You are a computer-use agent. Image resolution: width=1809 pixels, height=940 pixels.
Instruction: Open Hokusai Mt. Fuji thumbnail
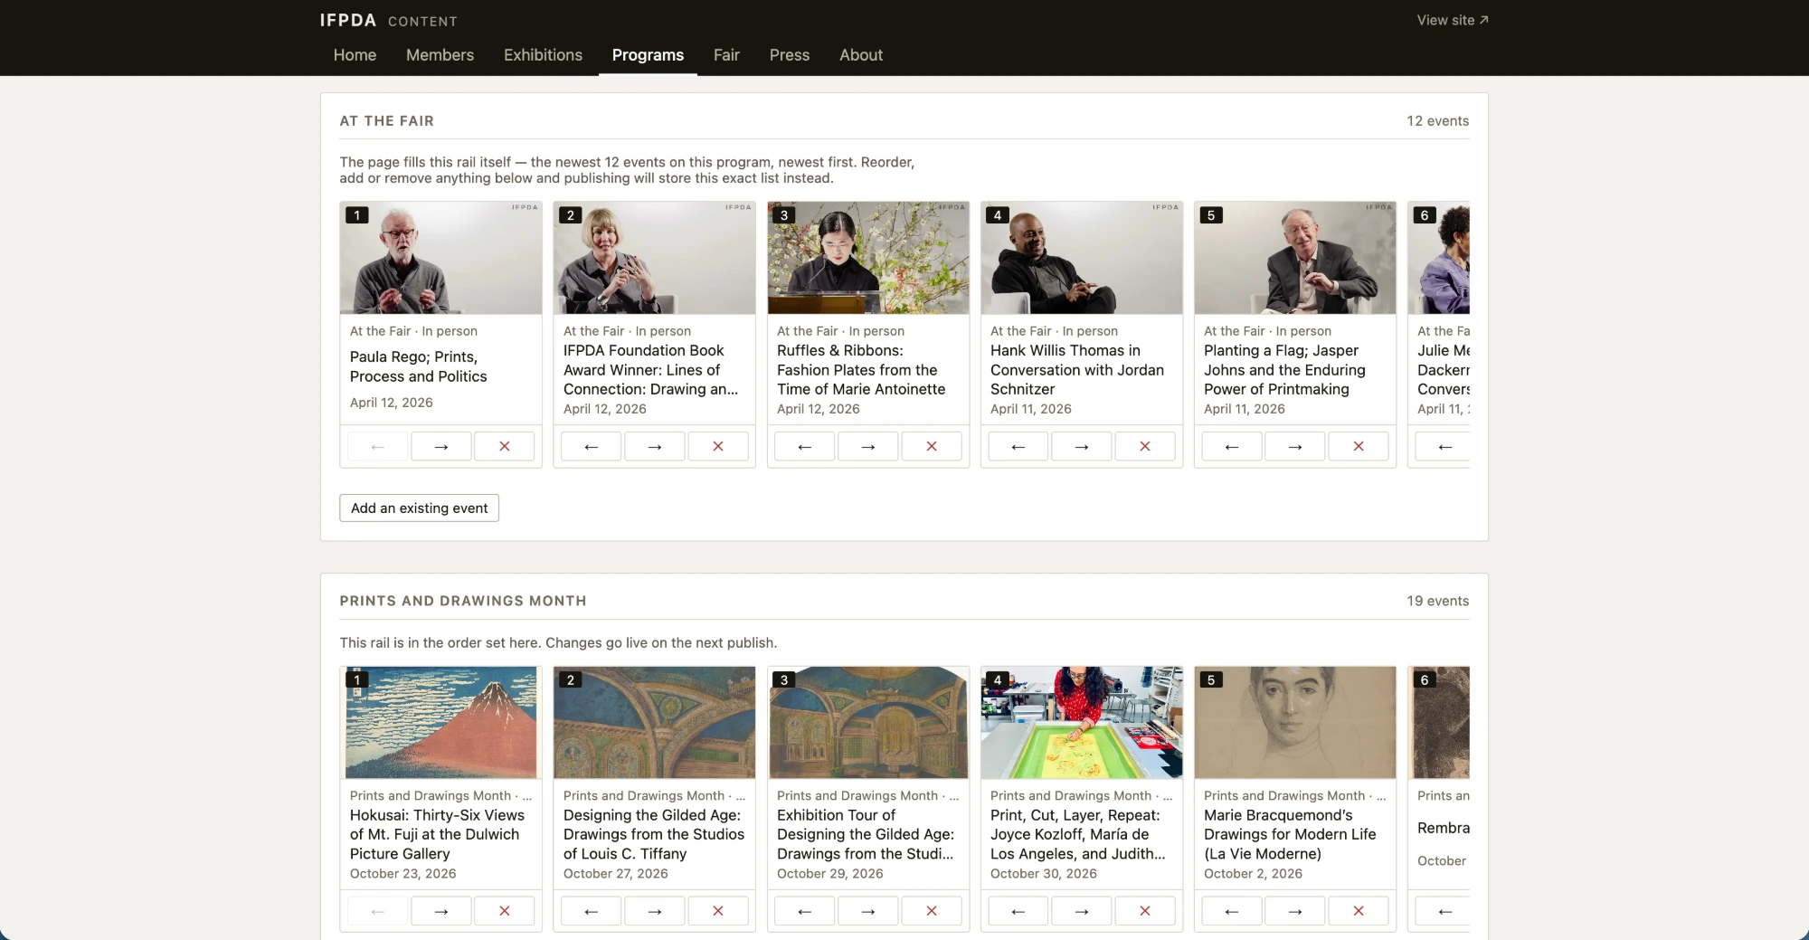440,722
